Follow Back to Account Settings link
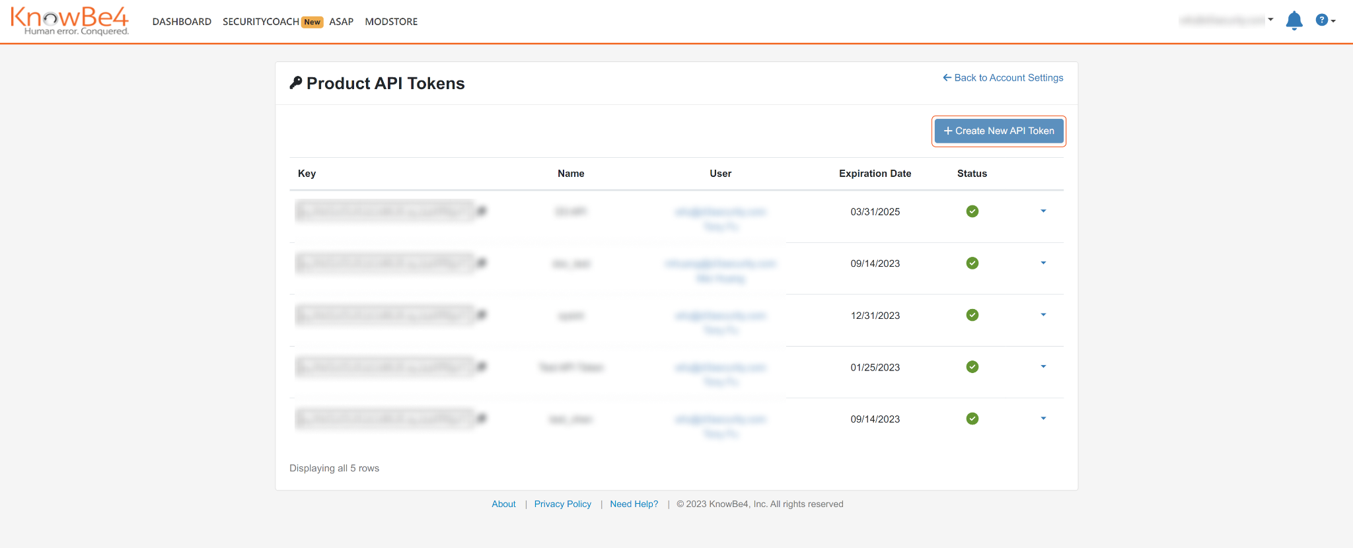Viewport: 1353px width, 548px height. [1003, 78]
